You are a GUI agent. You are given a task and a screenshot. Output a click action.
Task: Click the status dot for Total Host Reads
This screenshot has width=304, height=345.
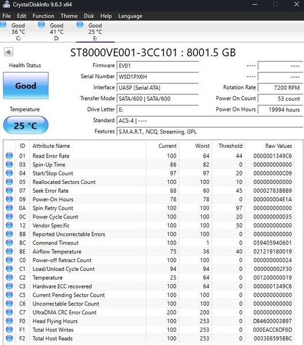(9, 339)
